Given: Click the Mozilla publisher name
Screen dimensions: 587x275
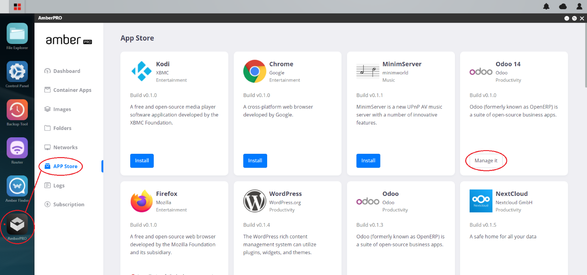Looking at the screenshot, I should coord(164,202).
